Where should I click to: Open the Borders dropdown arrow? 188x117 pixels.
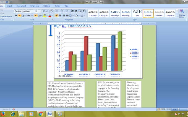(x=84, y=15)
